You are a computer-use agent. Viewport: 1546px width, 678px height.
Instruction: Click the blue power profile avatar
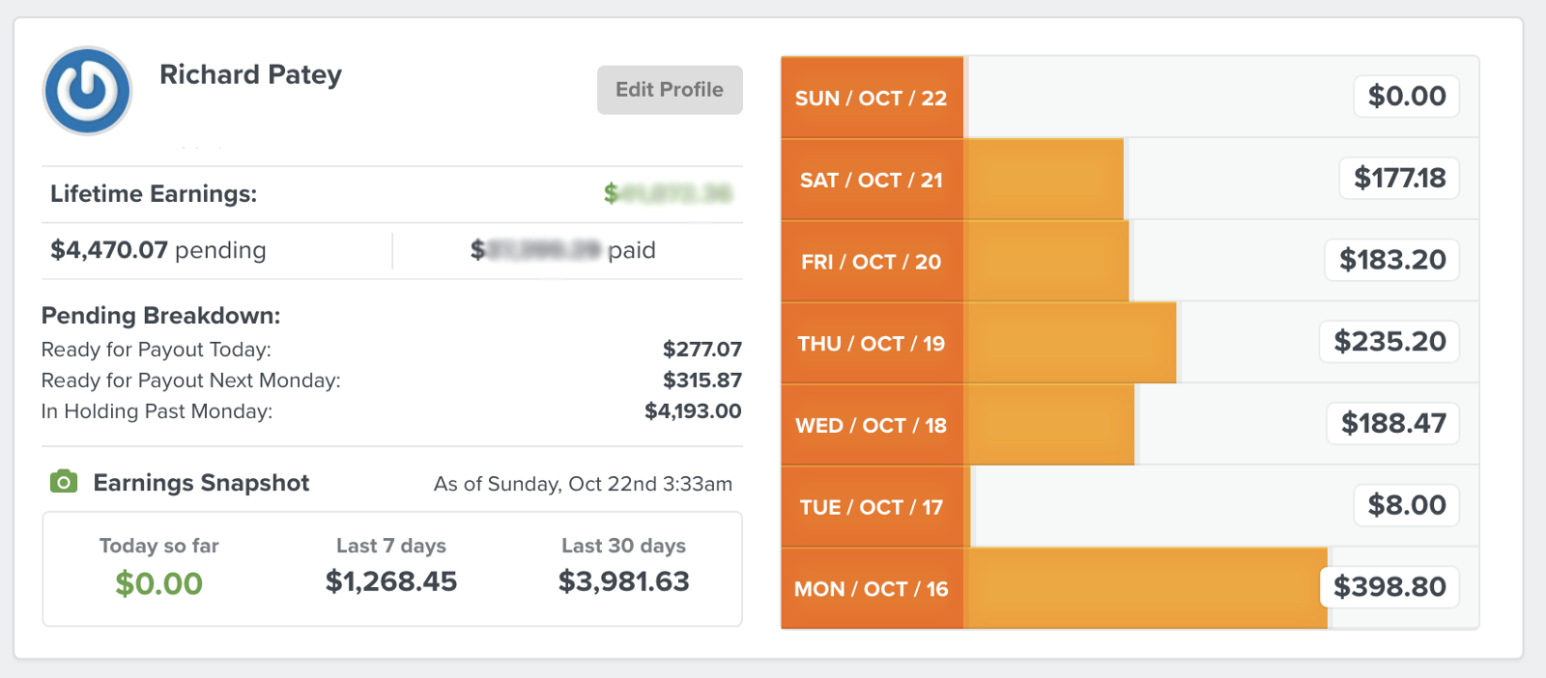point(87,91)
